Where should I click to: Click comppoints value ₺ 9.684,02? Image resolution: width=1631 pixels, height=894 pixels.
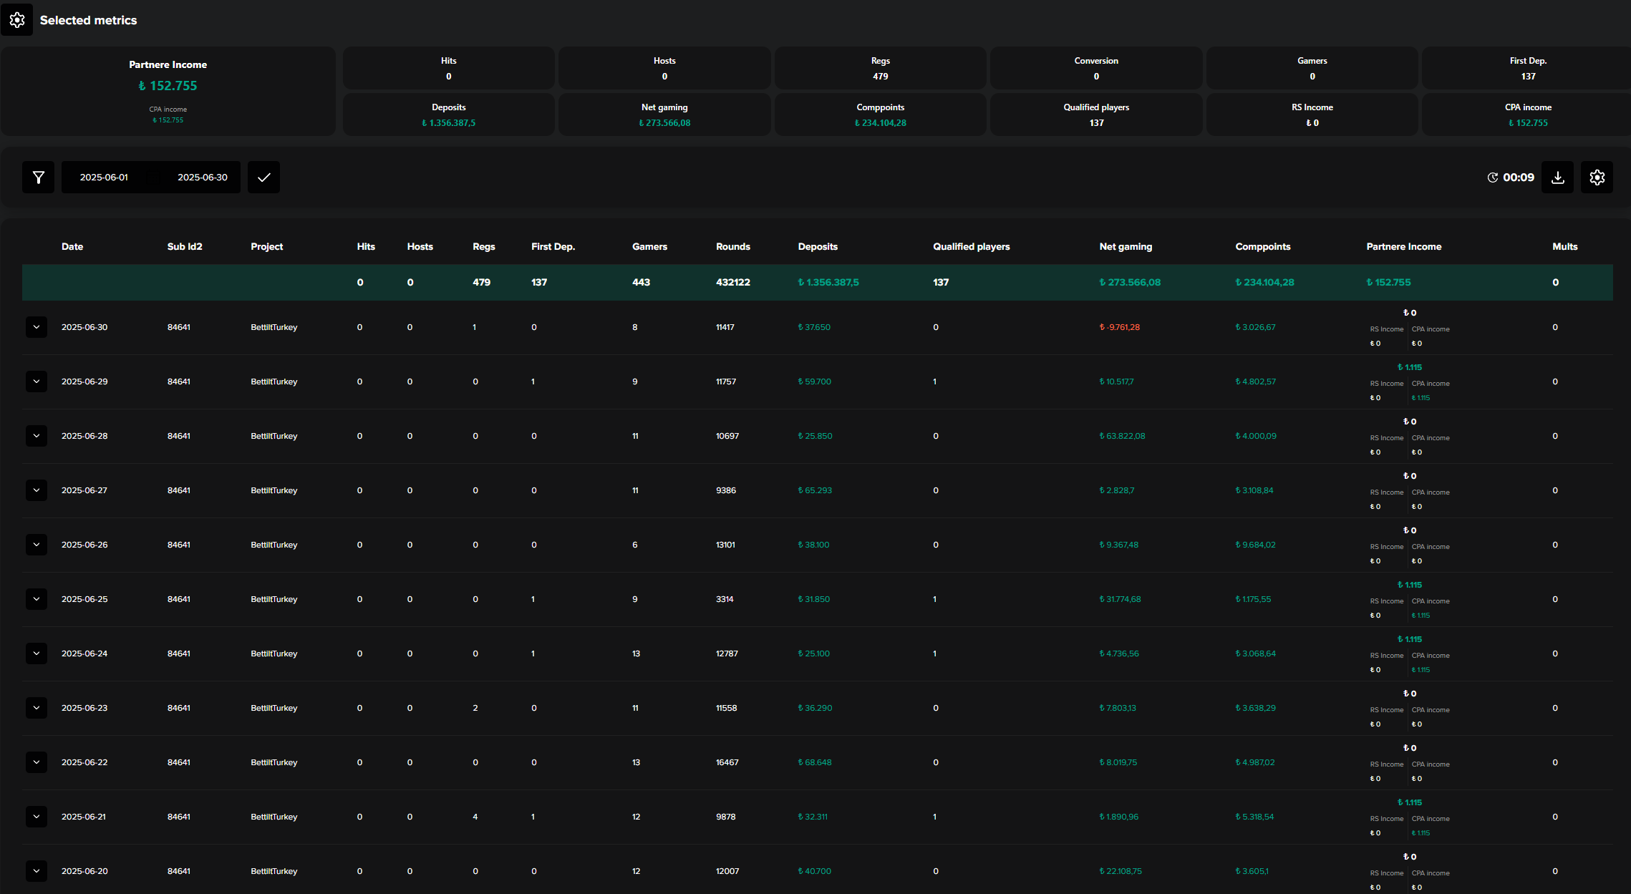[x=1256, y=545]
